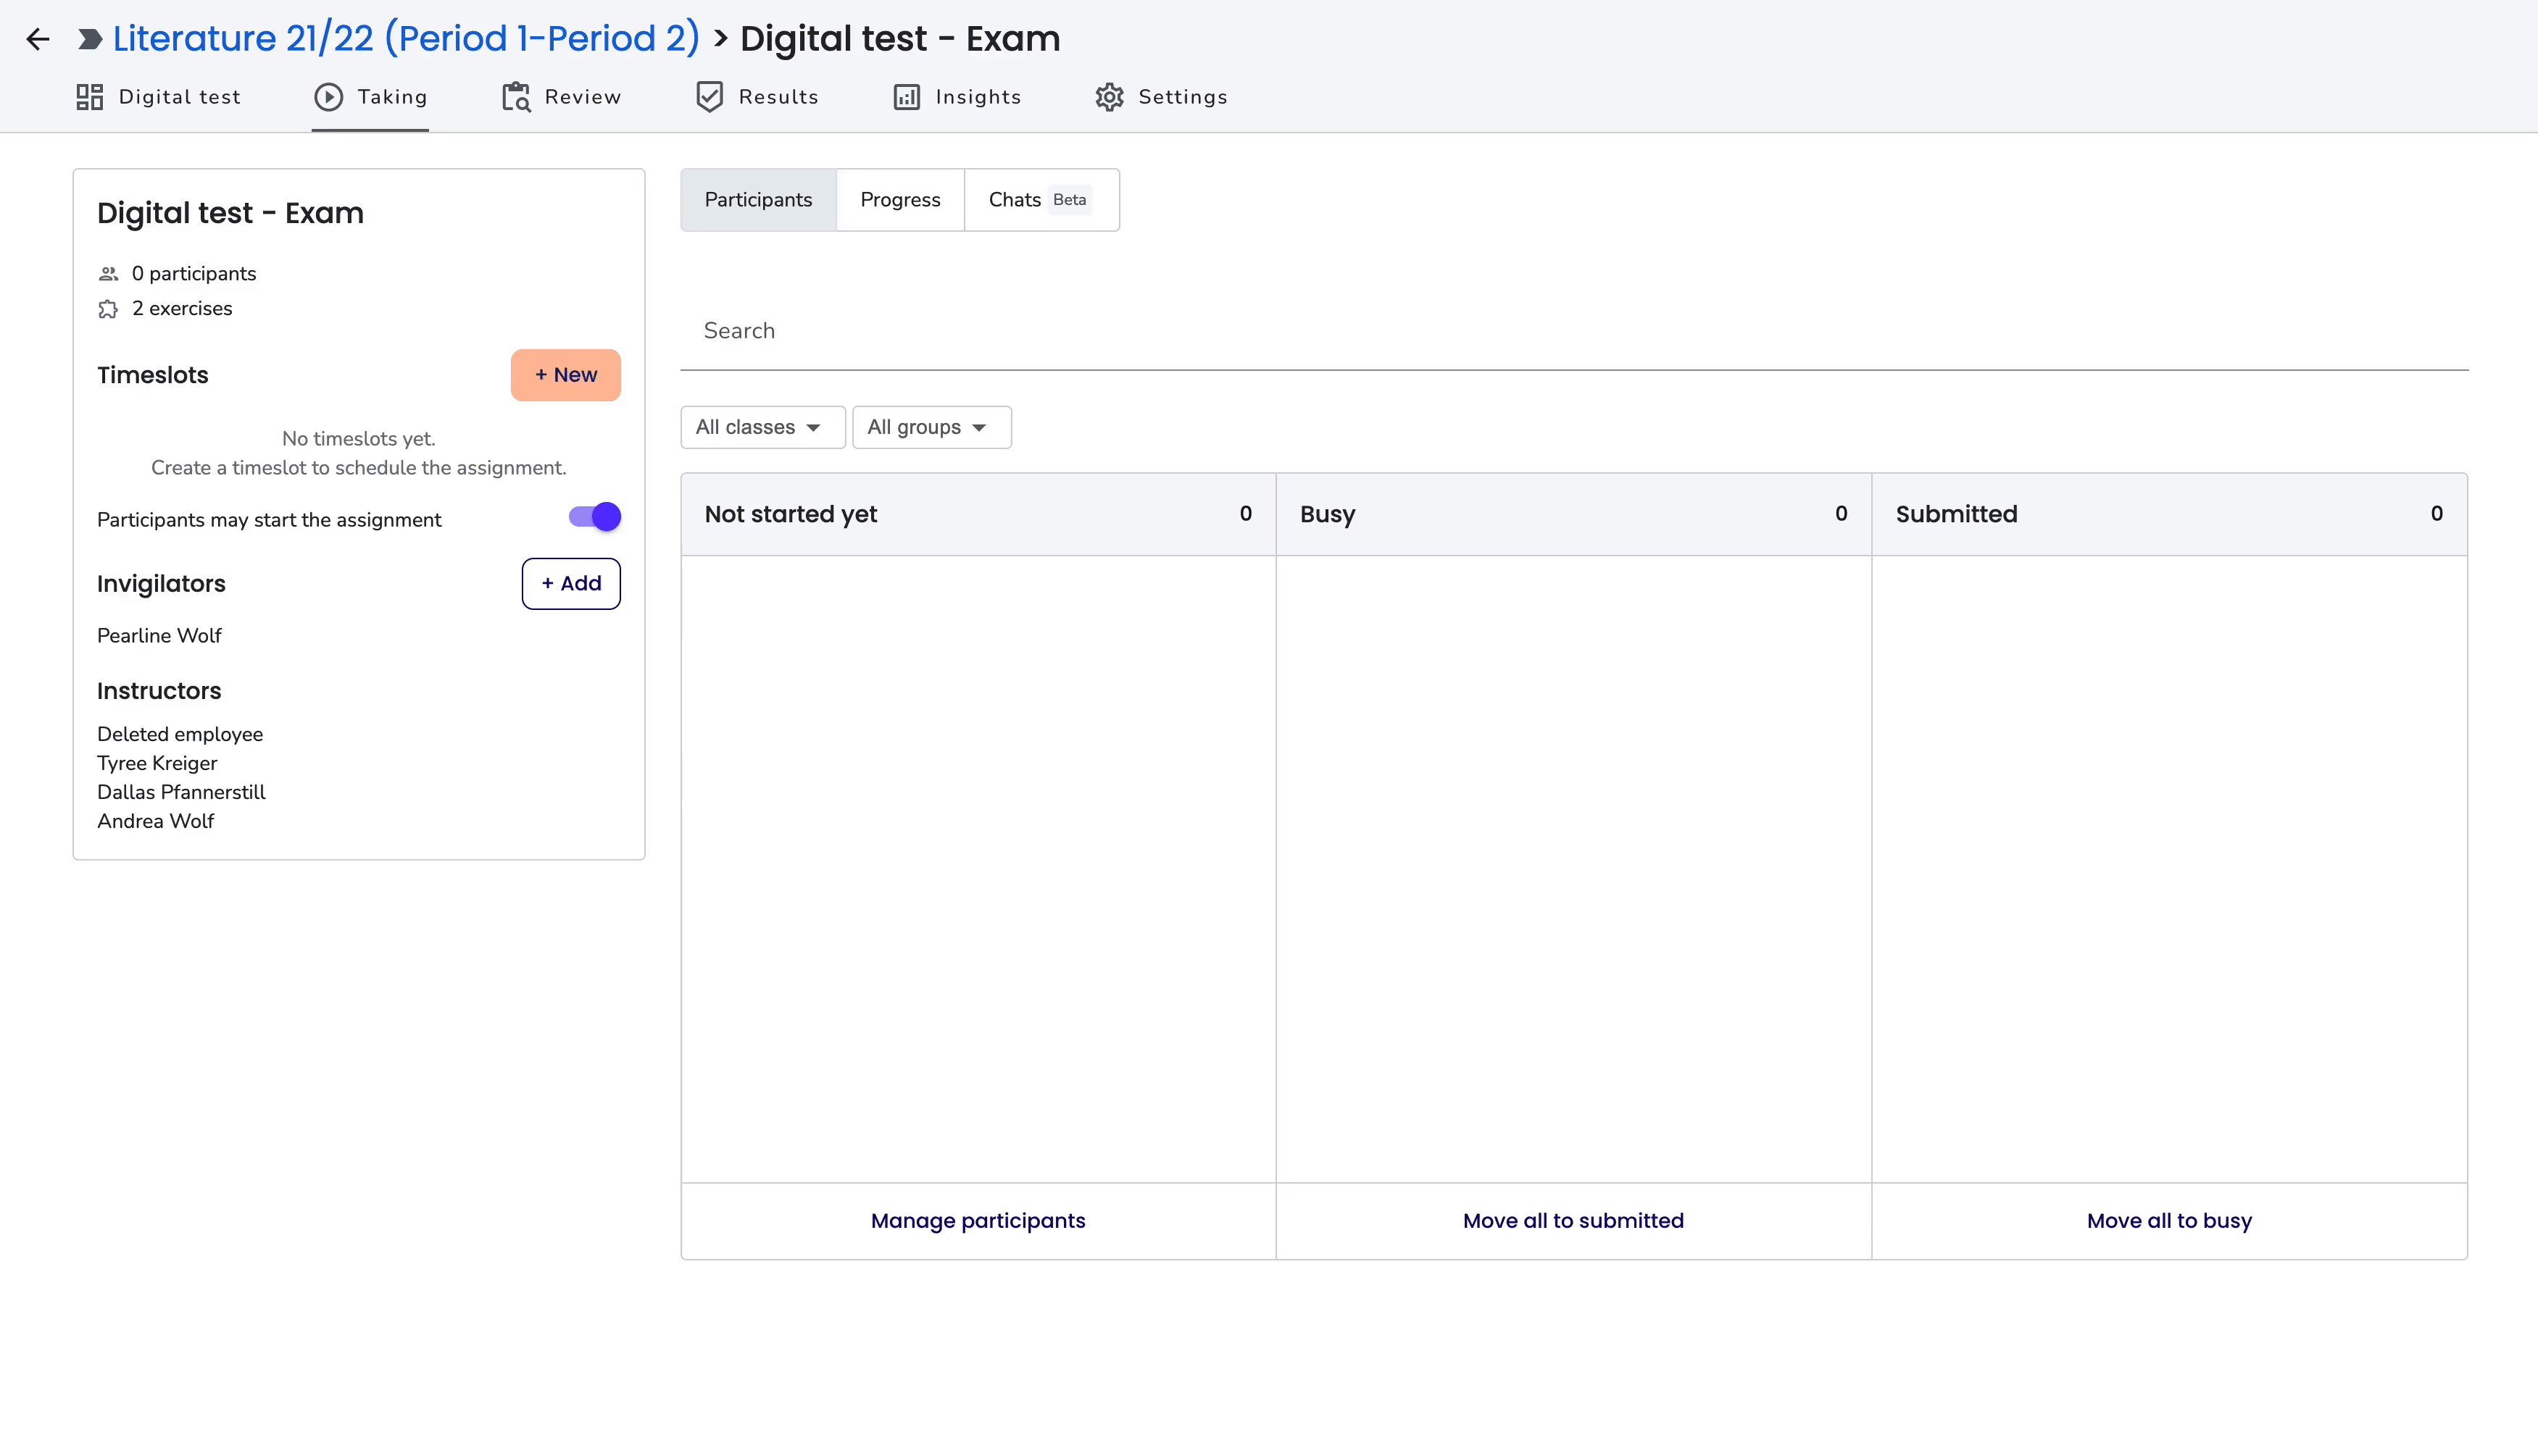Create a new timeslot with + New
Screen dimensions: 2538x1456
pos(565,375)
